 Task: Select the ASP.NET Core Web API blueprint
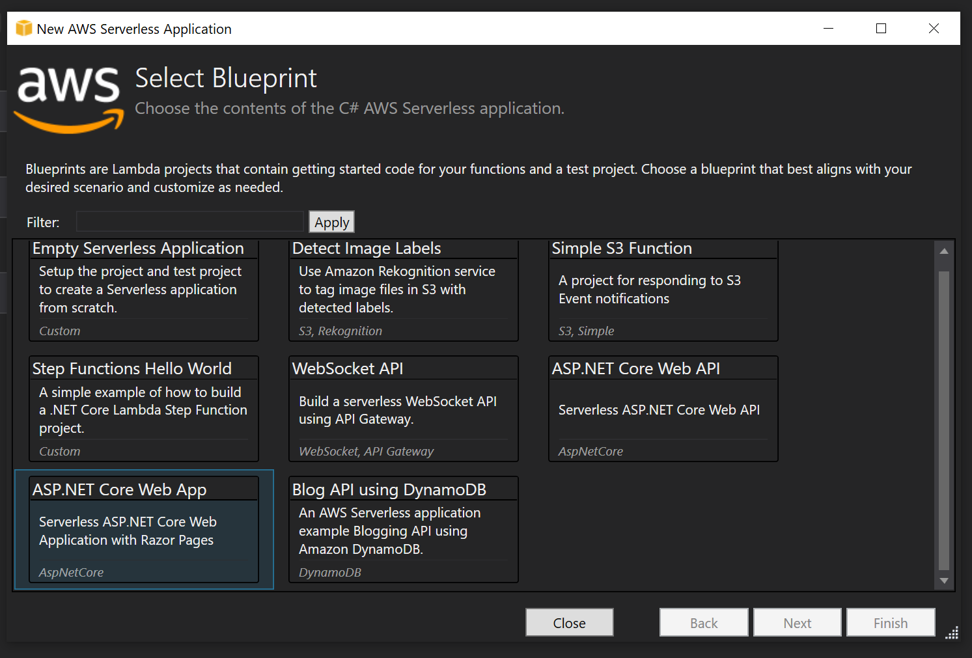(663, 409)
